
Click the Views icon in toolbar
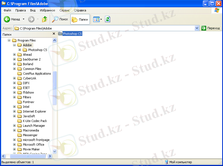tap(96, 19)
